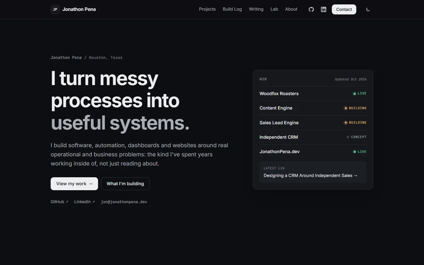Open the LinkedIn icon in the header

[324, 9]
